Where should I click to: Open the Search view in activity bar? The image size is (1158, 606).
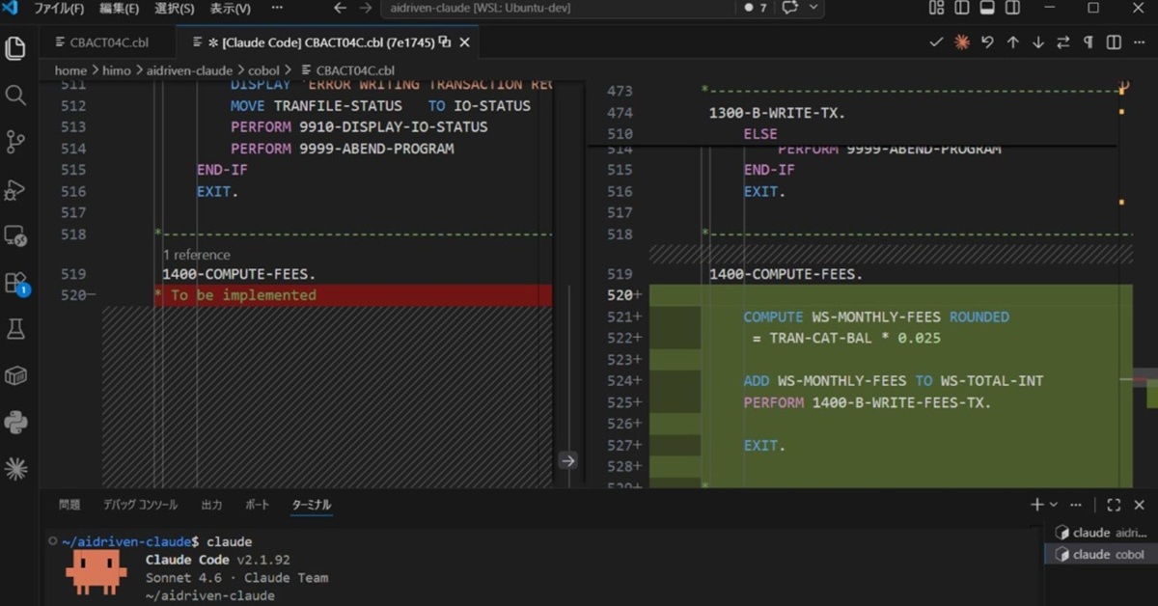(x=15, y=95)
